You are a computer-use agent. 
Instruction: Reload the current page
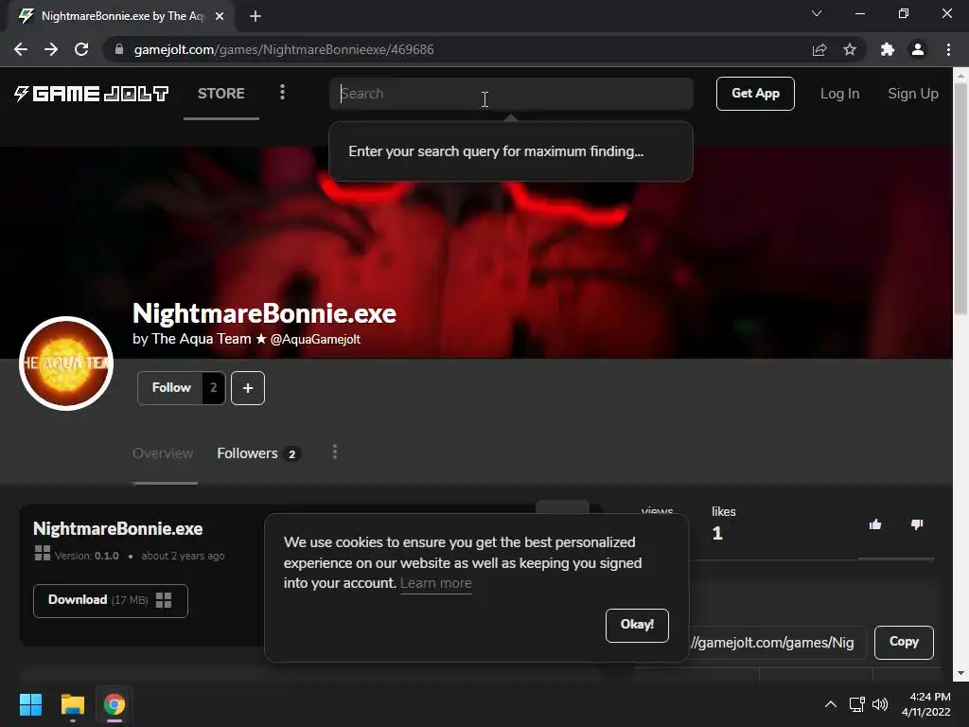pos(81,49)
